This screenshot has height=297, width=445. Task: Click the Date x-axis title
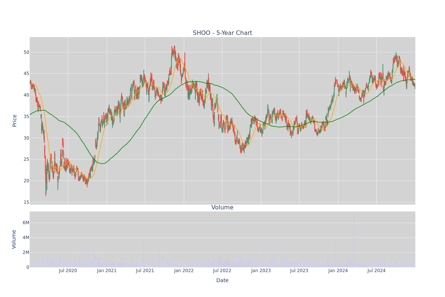point(222,281)
